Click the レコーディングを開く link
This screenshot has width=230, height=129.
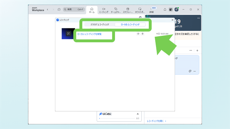pyautogui.click(x=157, y=121)
